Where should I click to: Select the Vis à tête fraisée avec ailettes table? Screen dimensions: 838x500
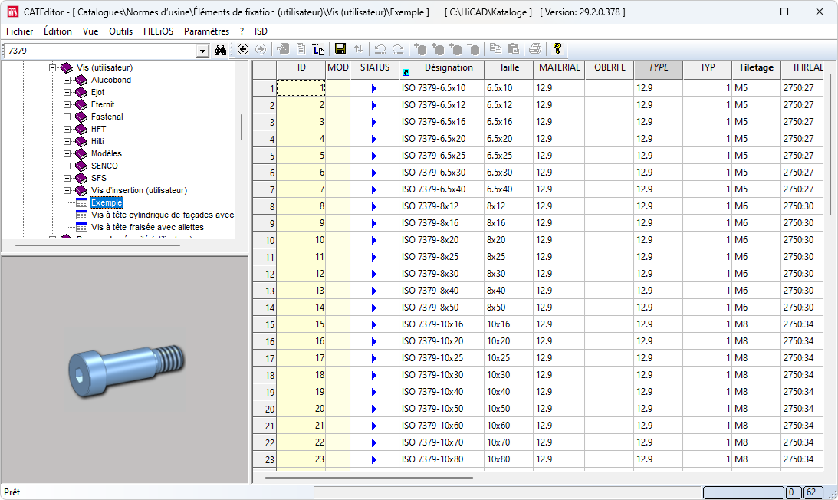click(147, 227)
